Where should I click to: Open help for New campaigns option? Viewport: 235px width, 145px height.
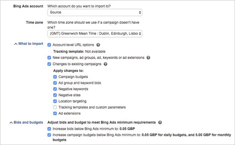click(x=148, y=58)
